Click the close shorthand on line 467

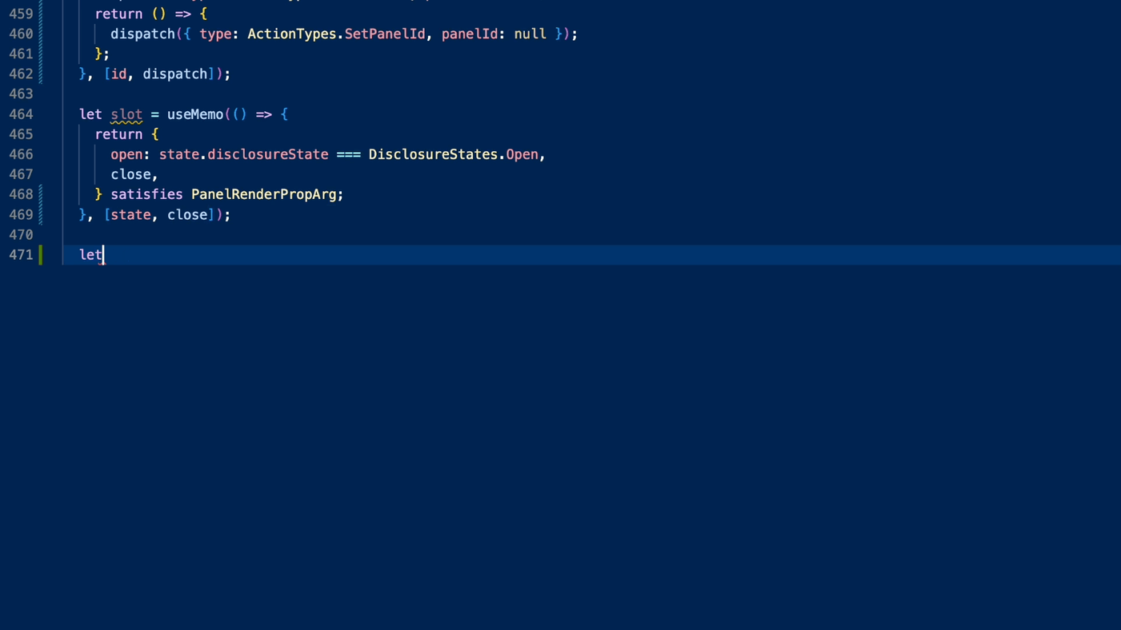point(130,174)
